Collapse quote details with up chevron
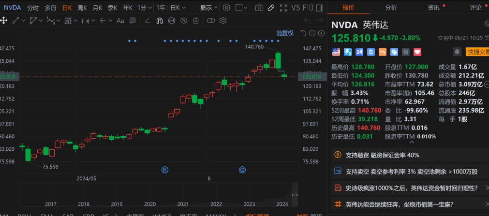 coord(412,142)
